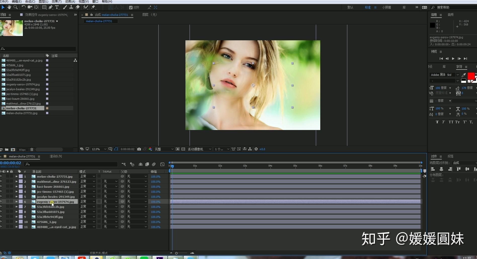Open the 完整 resolution dropdown
Viewport: 477px width, 259px height.
click(164, 149)
